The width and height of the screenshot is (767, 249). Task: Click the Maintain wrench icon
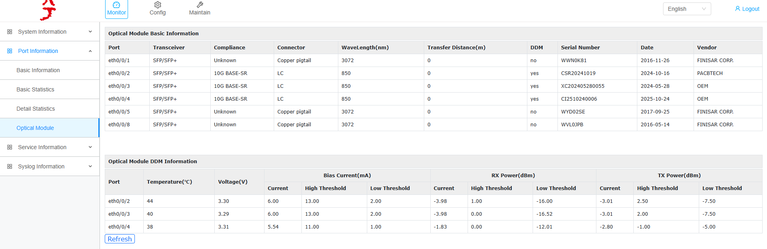[x=200, y=5]
